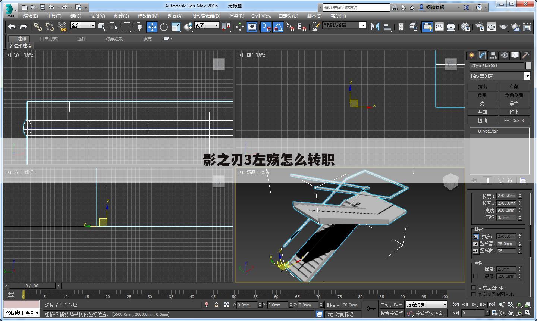537x321 pixels.
Task: Toggle the Spinner Snap button
Action: [302, 27]
